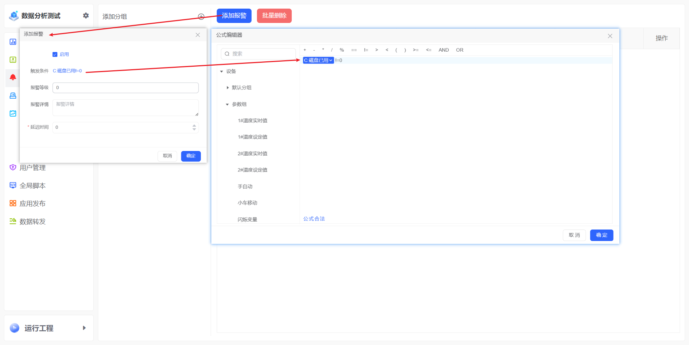Increase 延迟时间 with the up stepper arrow
This screenshot has height=345, width=689.
[194, 126]
